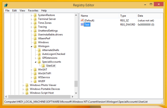Viewport: 167px width, 108px height.
Task: Expand the Time Zones key
Action: click(x=31, y=23)
